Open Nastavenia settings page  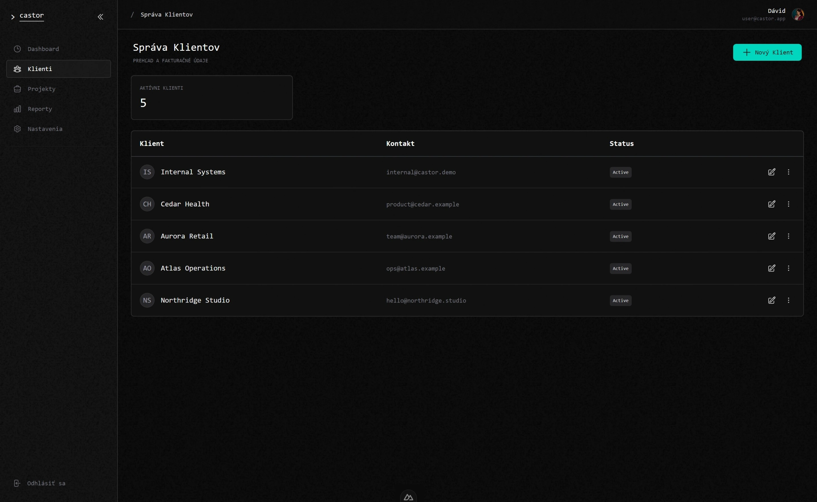point(58,129)
